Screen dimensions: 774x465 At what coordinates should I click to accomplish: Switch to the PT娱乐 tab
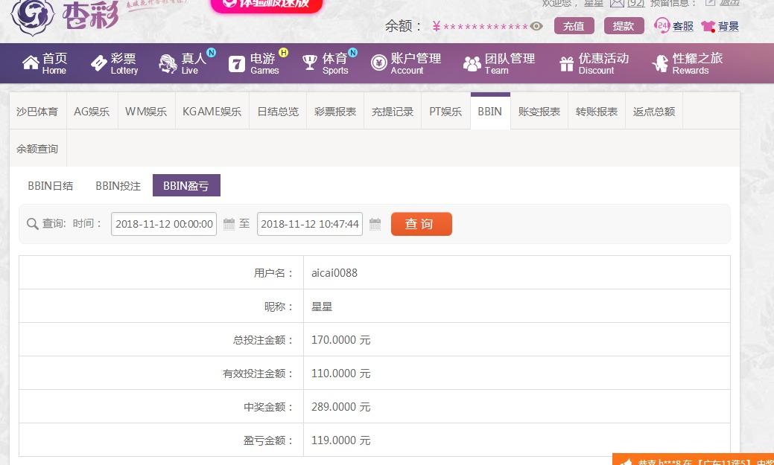[445, 112]
